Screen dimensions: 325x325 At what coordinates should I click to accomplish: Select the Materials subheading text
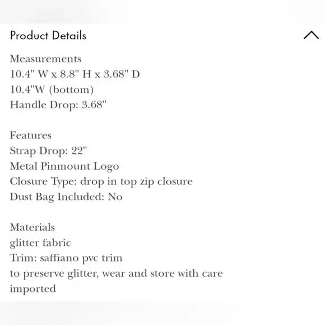coord(32,227)
